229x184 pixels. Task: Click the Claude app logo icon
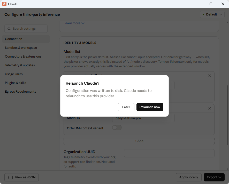[4, 4]
